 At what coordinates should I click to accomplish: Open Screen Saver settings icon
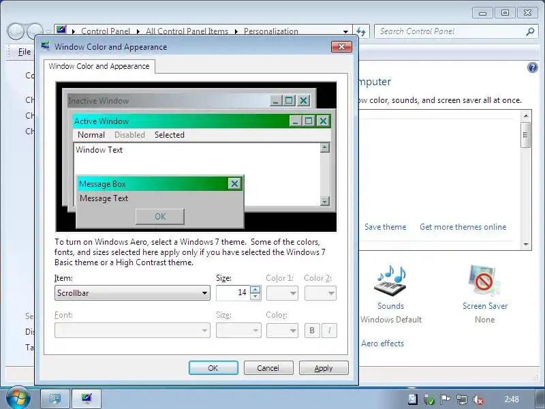click(x=484, y=282)
